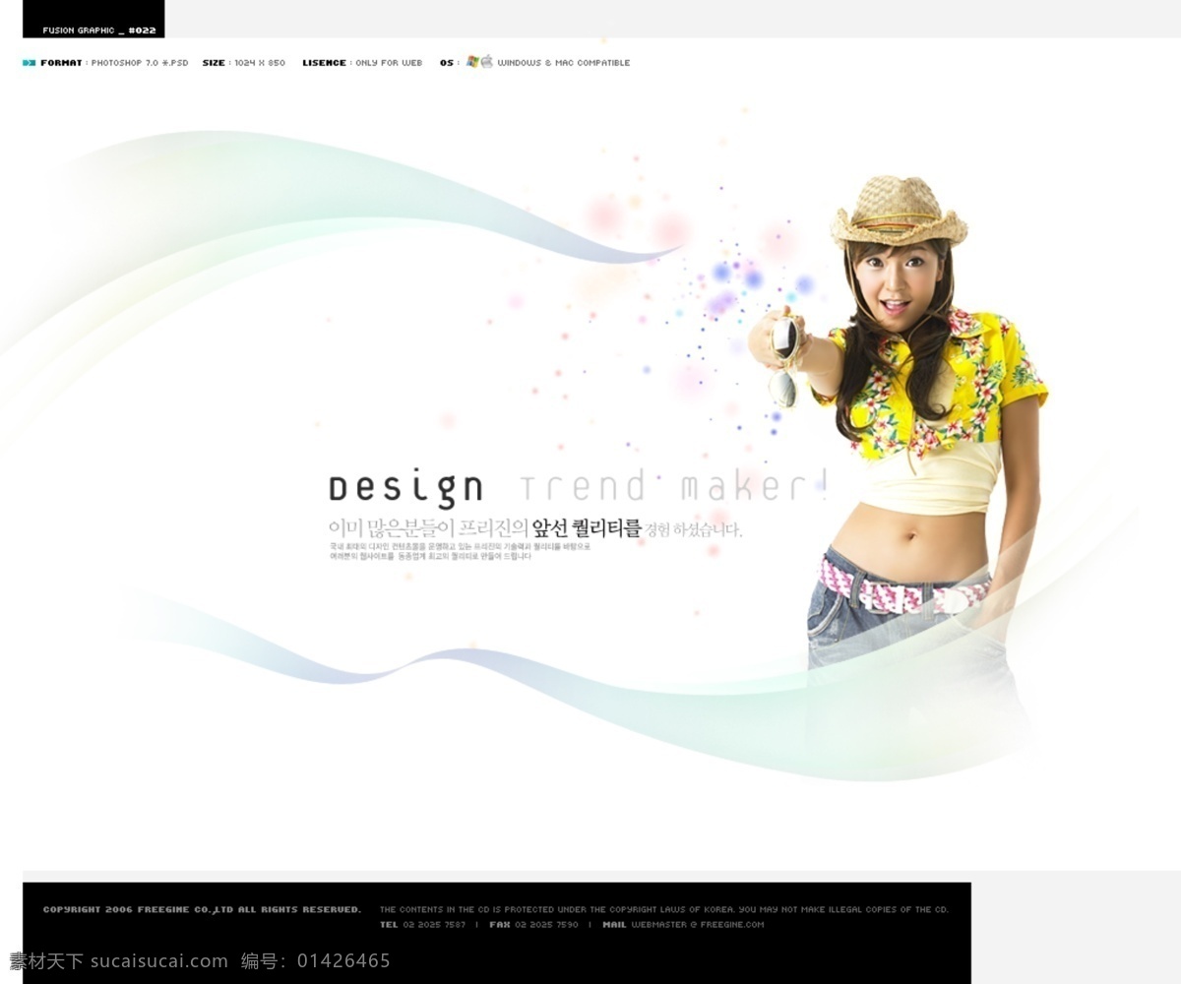Click the teal arrow icon beside FORMAT

pos(30,63)
